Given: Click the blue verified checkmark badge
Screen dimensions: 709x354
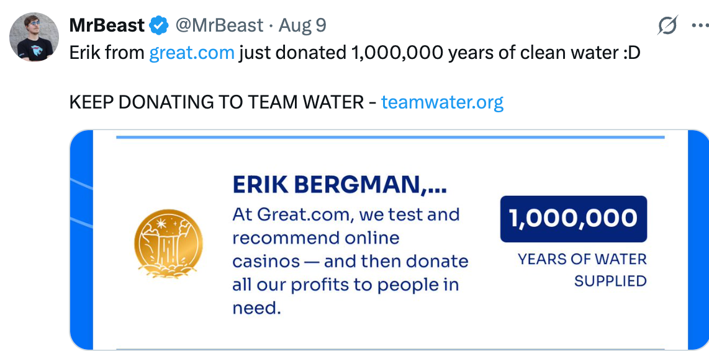Looking at the screenshot, I should tap(160, 25).
